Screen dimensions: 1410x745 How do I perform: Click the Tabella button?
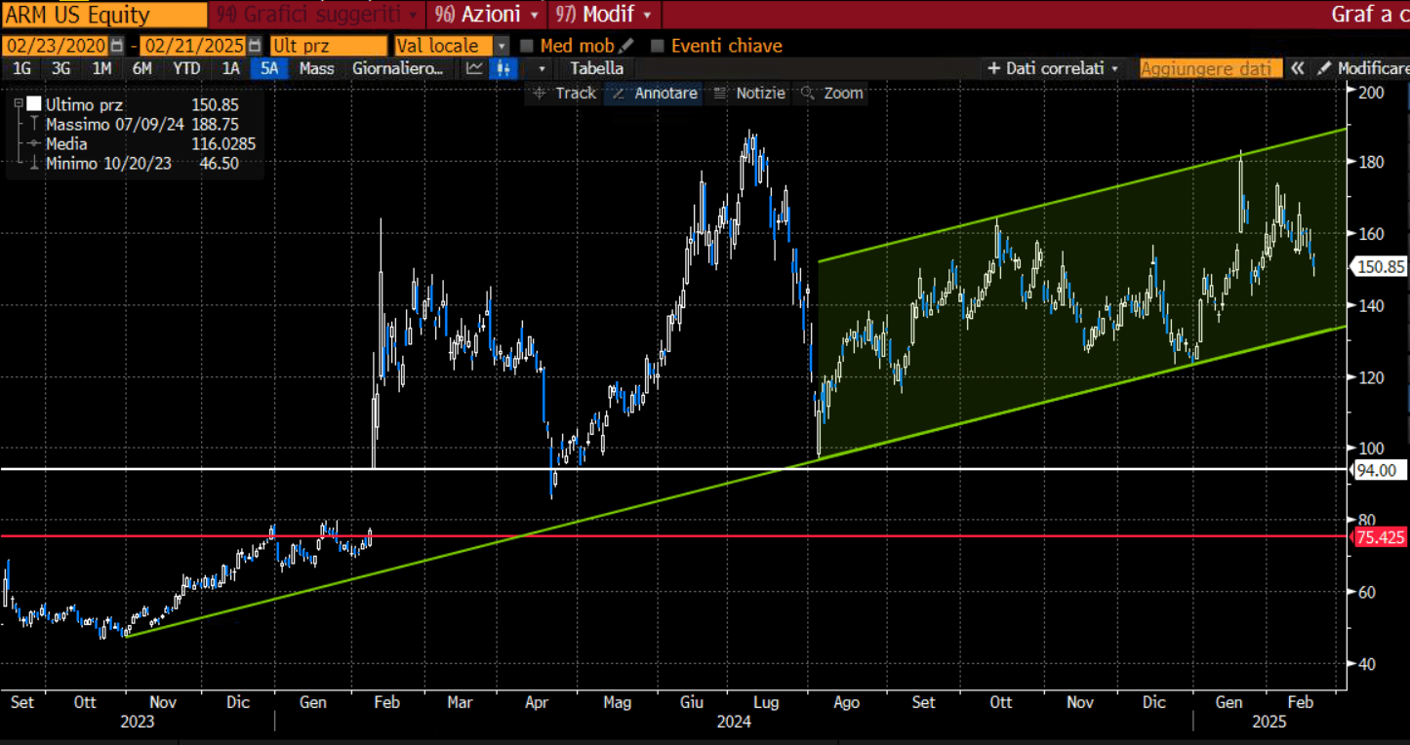tap(596, 68)
